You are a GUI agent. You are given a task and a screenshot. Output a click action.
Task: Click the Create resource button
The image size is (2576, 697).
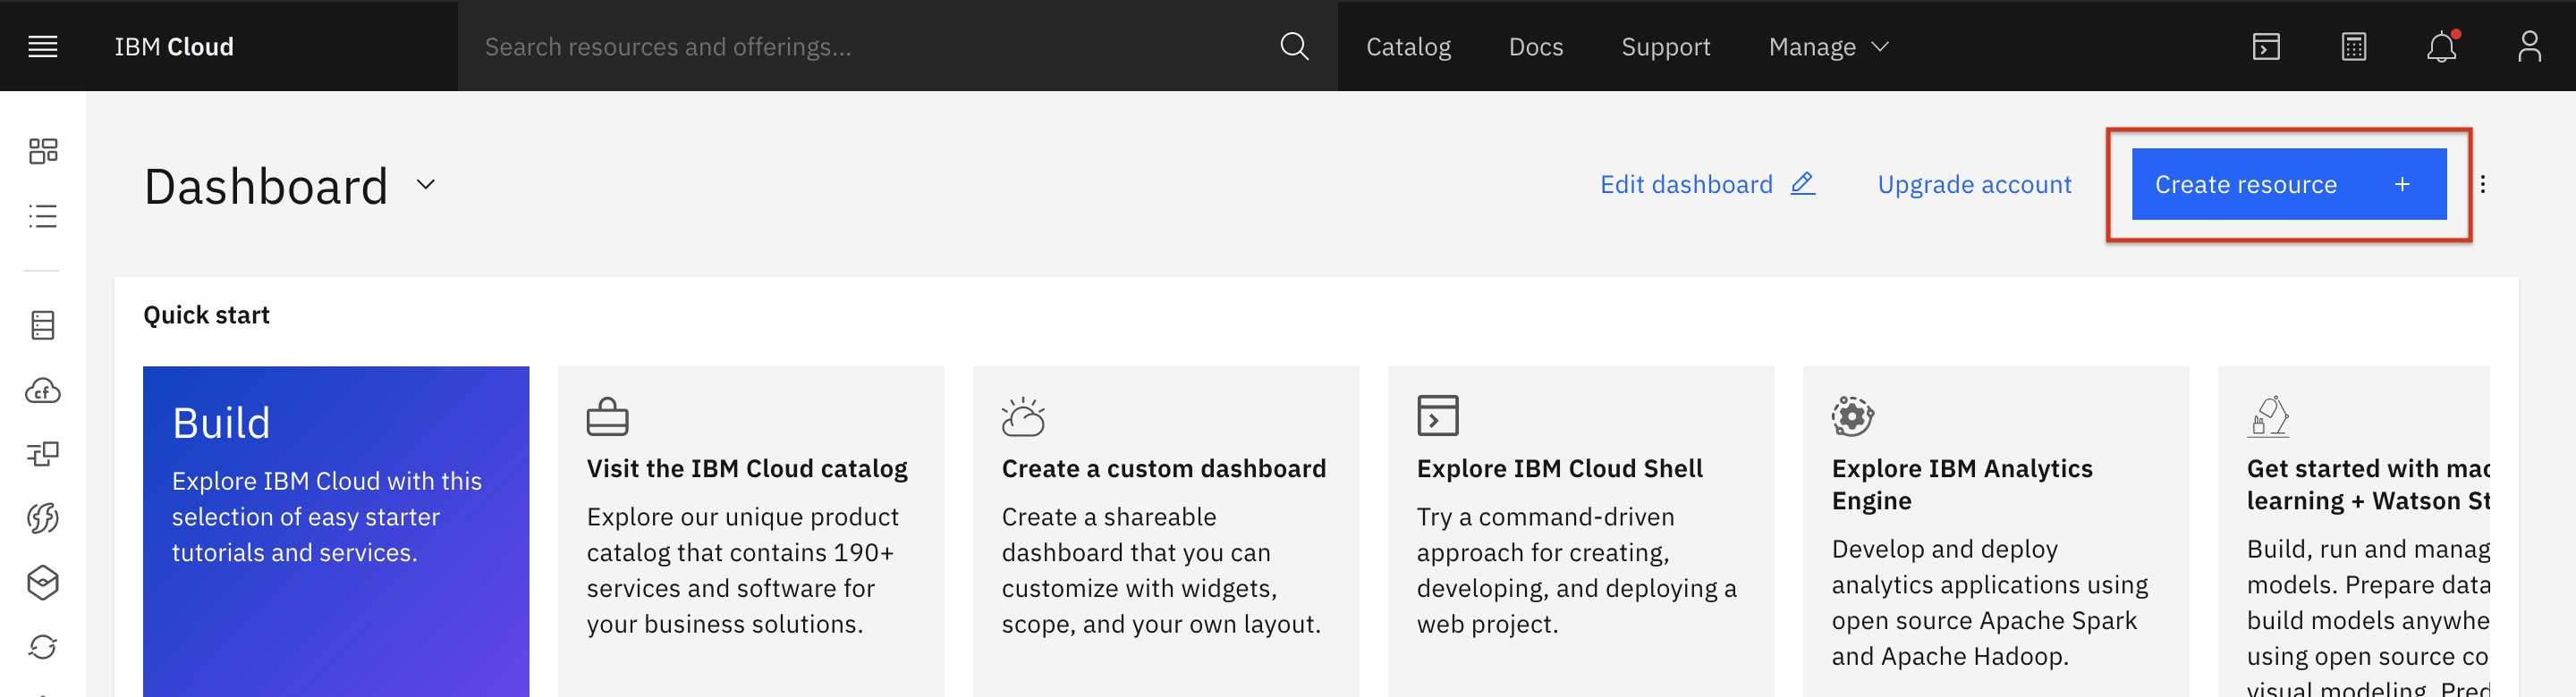click(2288, 185)
